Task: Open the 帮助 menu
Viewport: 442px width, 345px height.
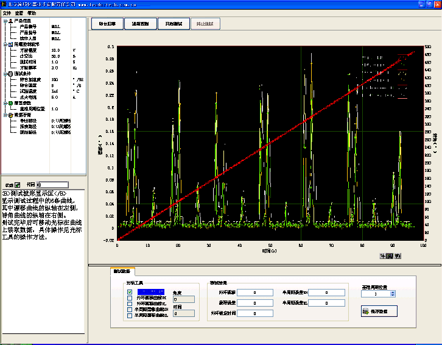Action: pyautogui.click(x=31, y=12)
